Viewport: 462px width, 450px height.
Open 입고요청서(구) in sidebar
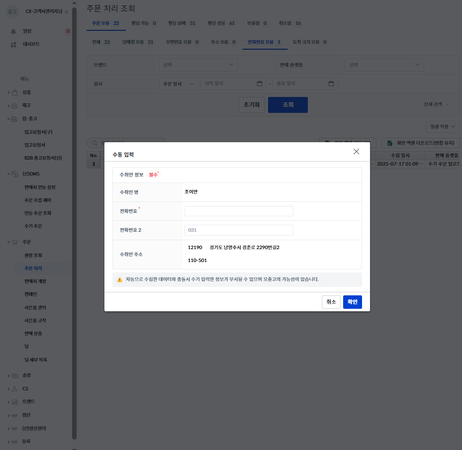click(38, 132)
